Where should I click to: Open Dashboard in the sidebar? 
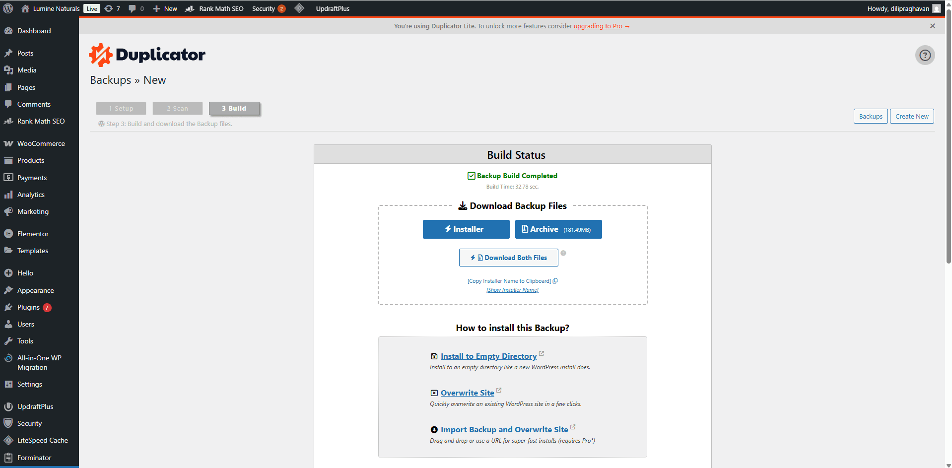39,31
